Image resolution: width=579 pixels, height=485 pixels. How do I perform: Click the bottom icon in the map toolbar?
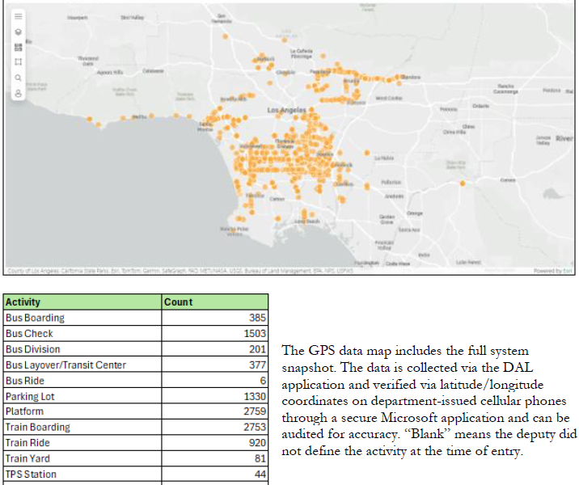coord(18,93)
